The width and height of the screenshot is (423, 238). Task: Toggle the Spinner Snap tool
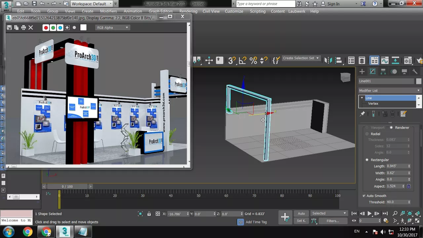click(x=264, y=60)
